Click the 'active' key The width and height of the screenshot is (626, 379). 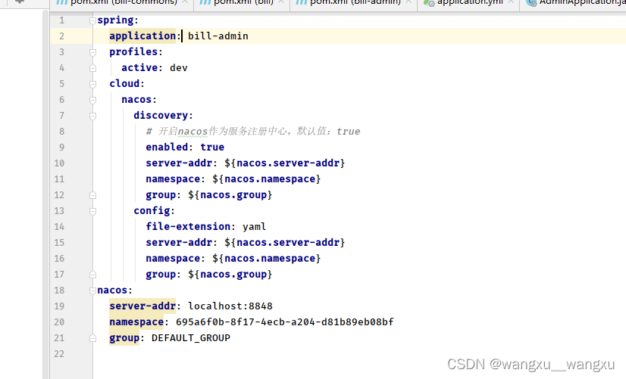click(139, 68)
